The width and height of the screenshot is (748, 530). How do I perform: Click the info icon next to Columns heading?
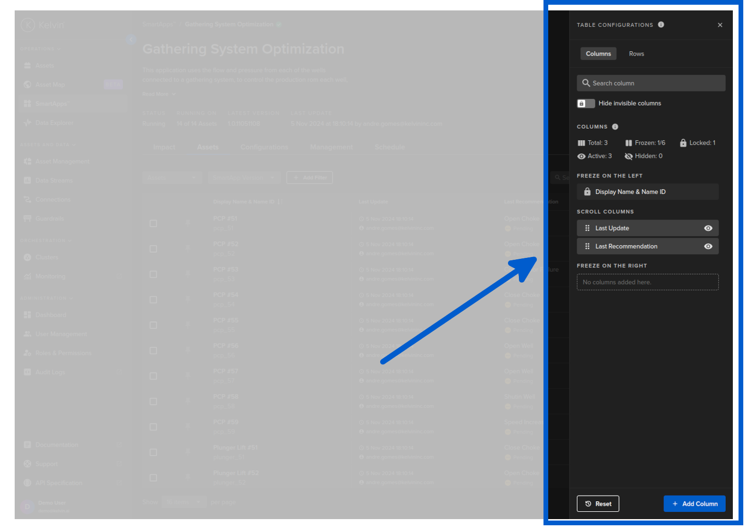pyautogui.click(x=615, y=127)
